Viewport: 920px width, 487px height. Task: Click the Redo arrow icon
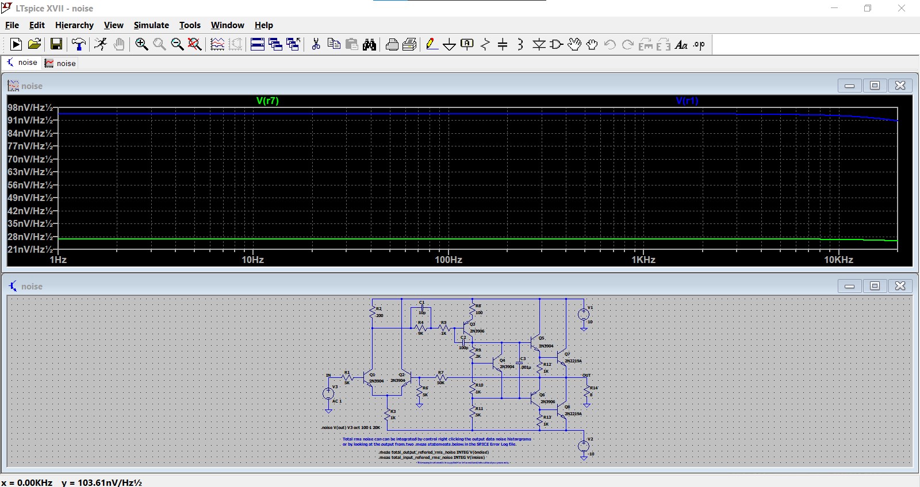pyautogui.click(x=628, y=44)
